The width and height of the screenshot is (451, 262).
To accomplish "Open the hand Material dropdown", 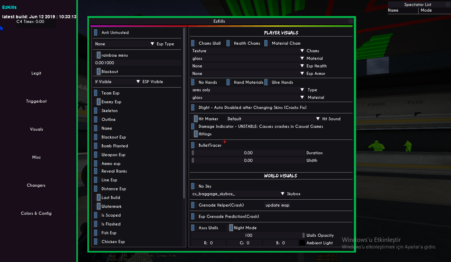I will tap(248, 97).
